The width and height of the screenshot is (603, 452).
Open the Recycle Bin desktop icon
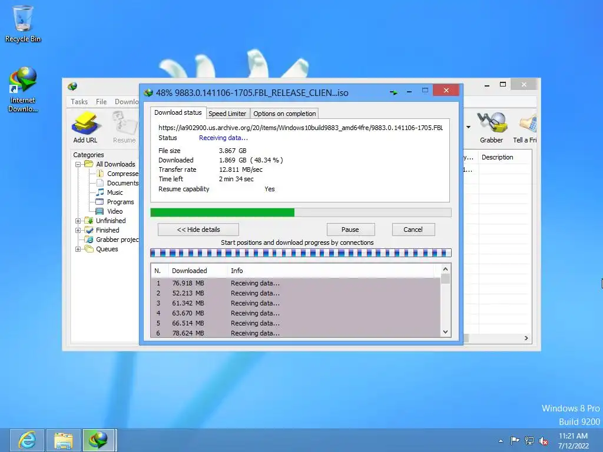pos(23,24)
